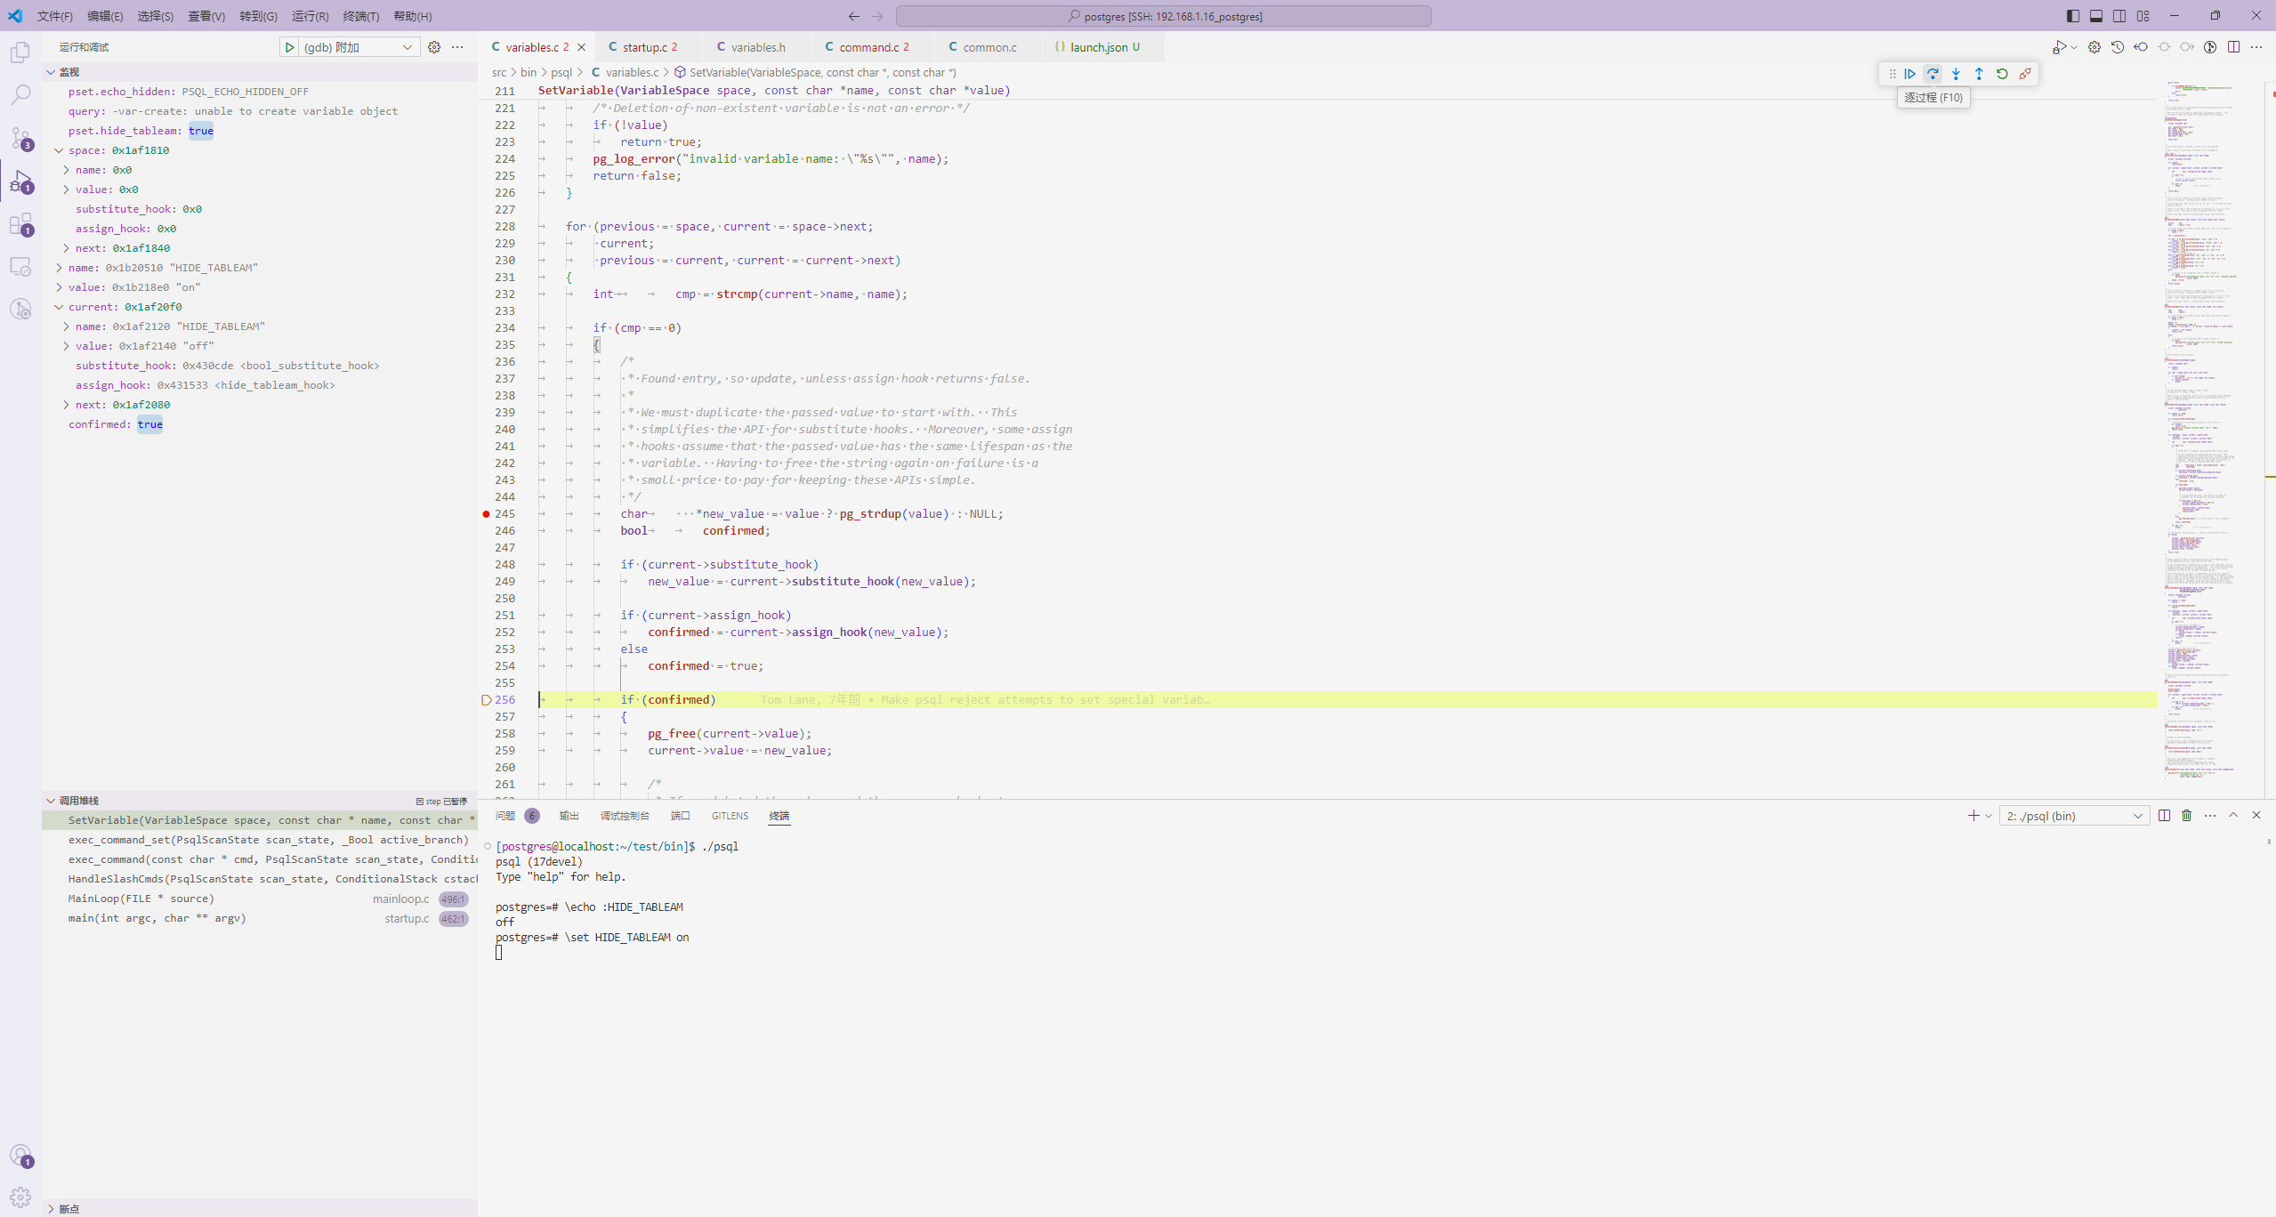Maximize the panel with the up chevron
This screenshot has width=2276, height=1217.
pyautogui.click(x=2233, y=816)
